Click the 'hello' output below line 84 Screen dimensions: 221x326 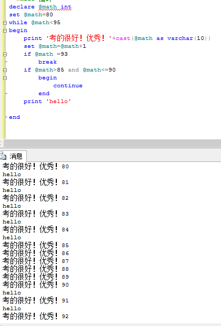point(12,238)
